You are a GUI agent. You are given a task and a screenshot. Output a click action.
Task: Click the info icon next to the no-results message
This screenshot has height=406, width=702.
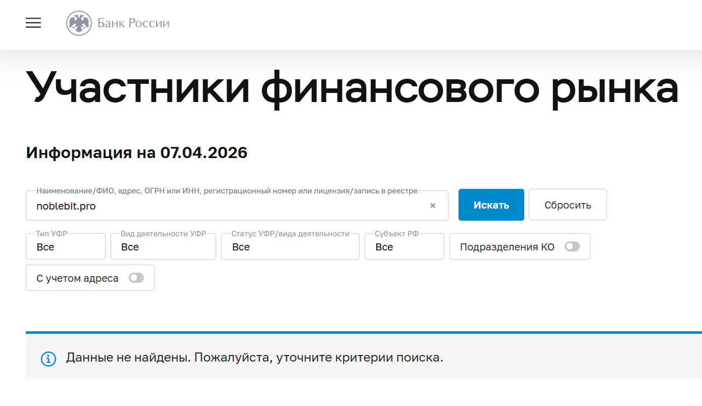click(48, 359)
